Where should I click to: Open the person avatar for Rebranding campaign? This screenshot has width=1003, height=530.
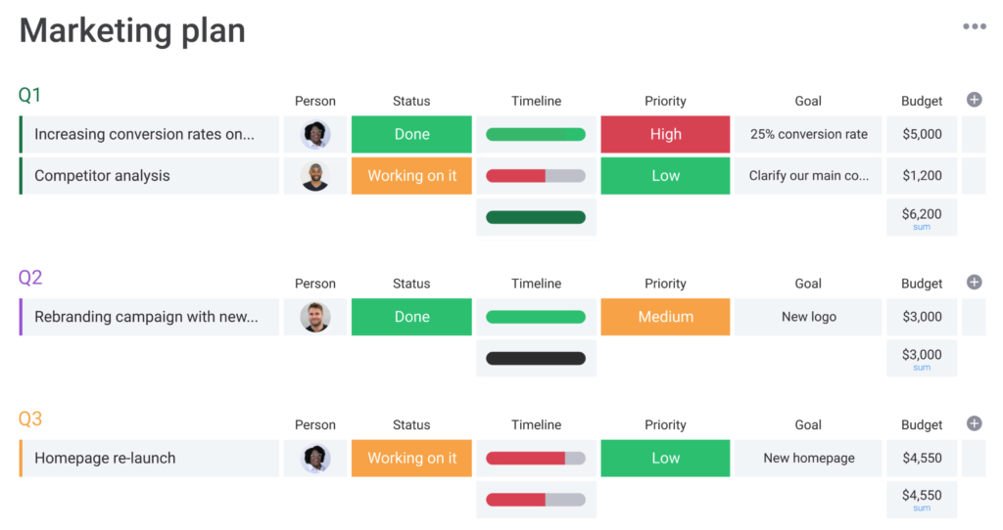click(x=314, y=317)
